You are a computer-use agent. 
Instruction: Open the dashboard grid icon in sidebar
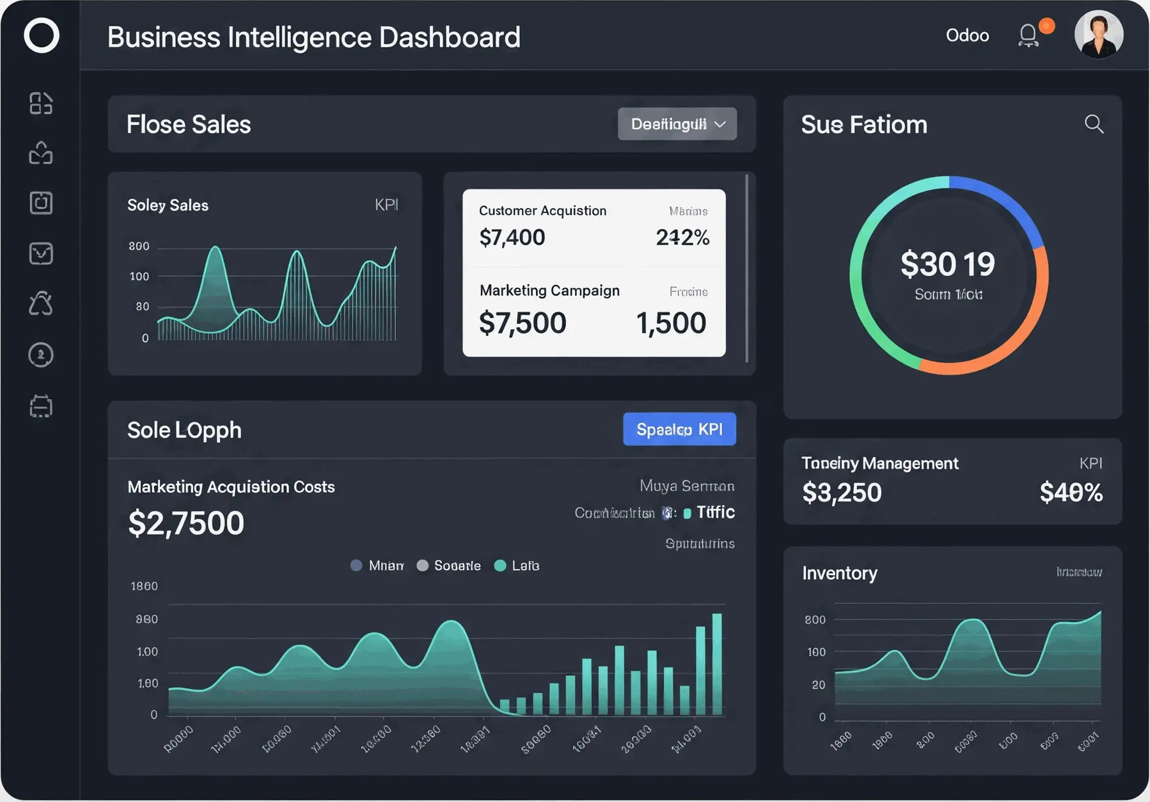pos(41,103)
